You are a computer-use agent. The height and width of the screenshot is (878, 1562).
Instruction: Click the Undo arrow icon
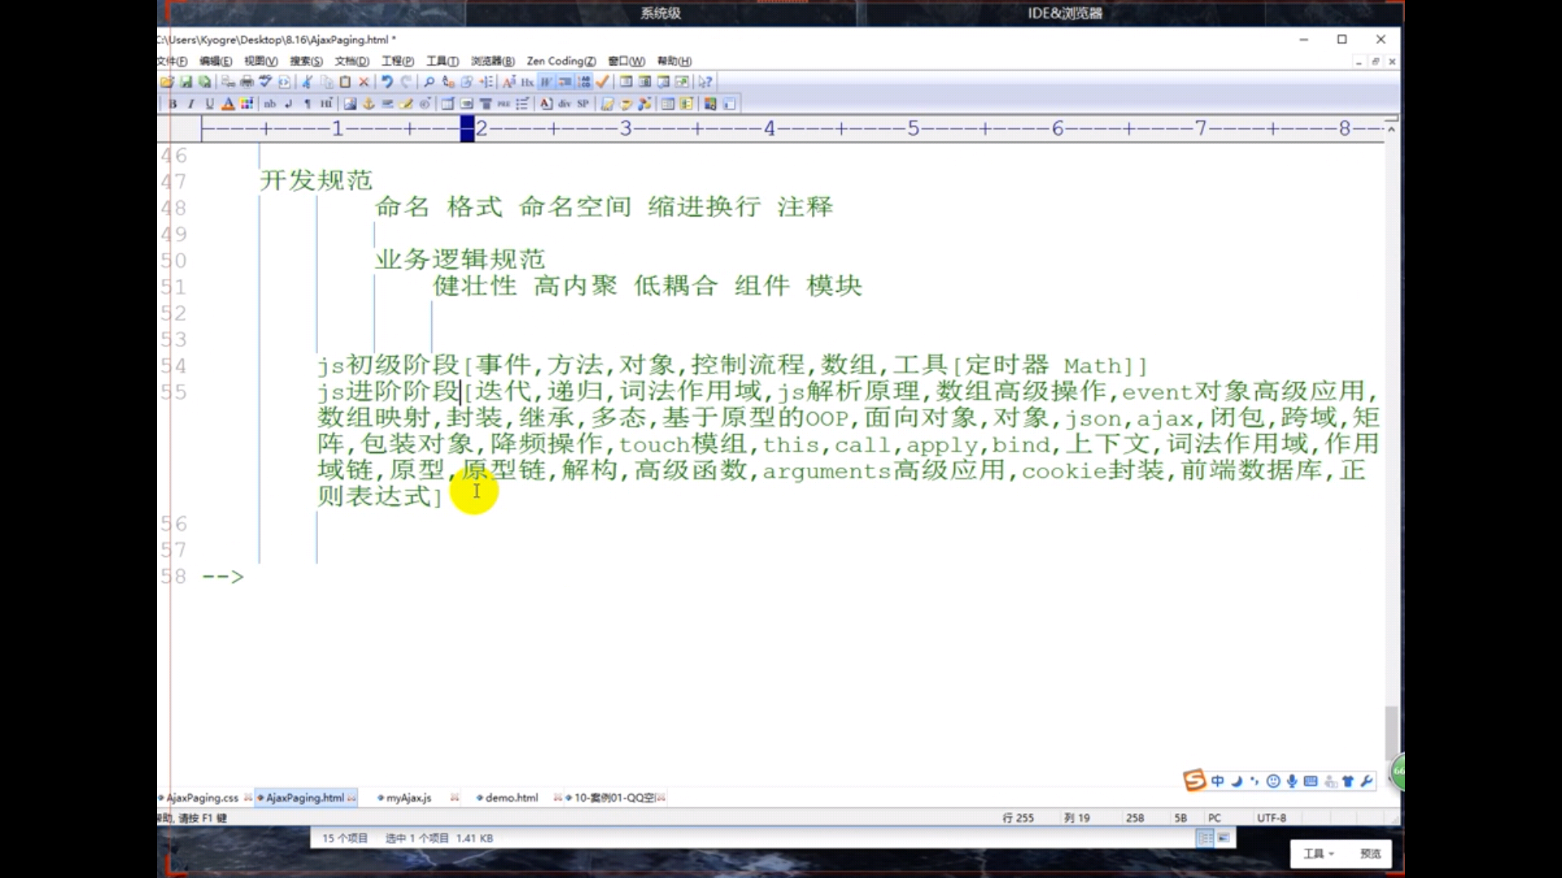(x=387, y=82)
